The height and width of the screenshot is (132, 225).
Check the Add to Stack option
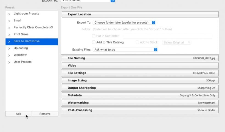tap(137, 42)
